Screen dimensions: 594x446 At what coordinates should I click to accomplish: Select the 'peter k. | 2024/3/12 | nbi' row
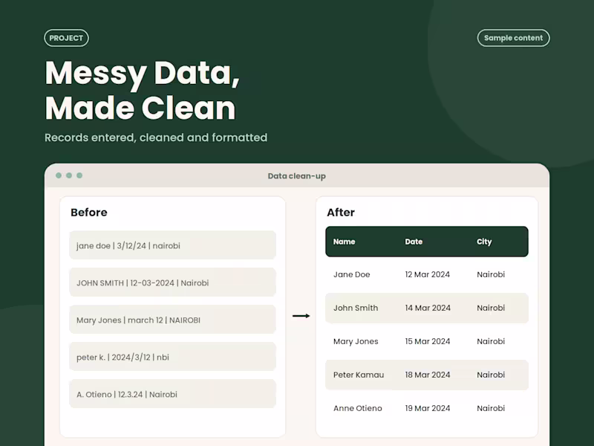(x=172, y=357)
